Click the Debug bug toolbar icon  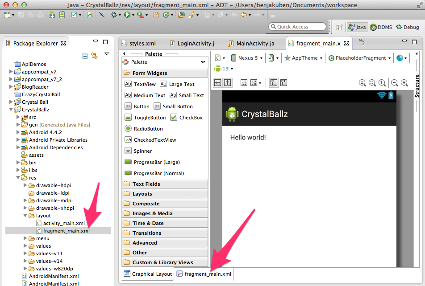coord(114,15)
